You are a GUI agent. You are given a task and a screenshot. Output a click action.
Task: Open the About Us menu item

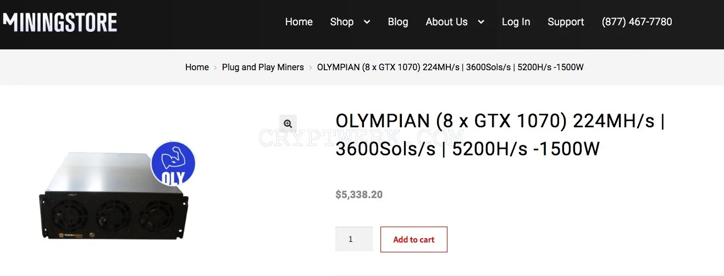[x=446, y=22]
